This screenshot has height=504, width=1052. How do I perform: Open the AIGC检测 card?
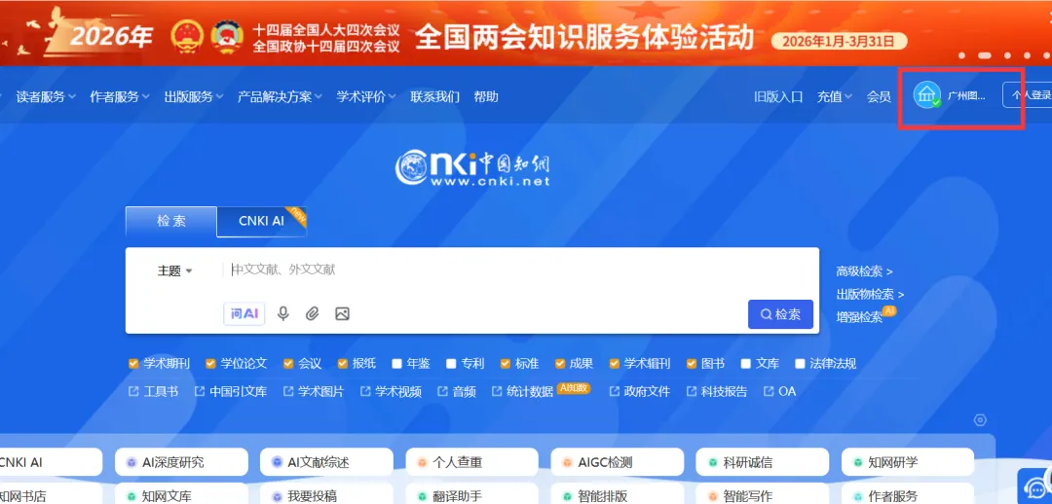618,462
